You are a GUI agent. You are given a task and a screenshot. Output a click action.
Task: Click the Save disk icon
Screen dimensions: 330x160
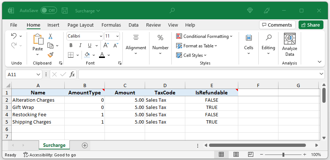pos(65,11)
